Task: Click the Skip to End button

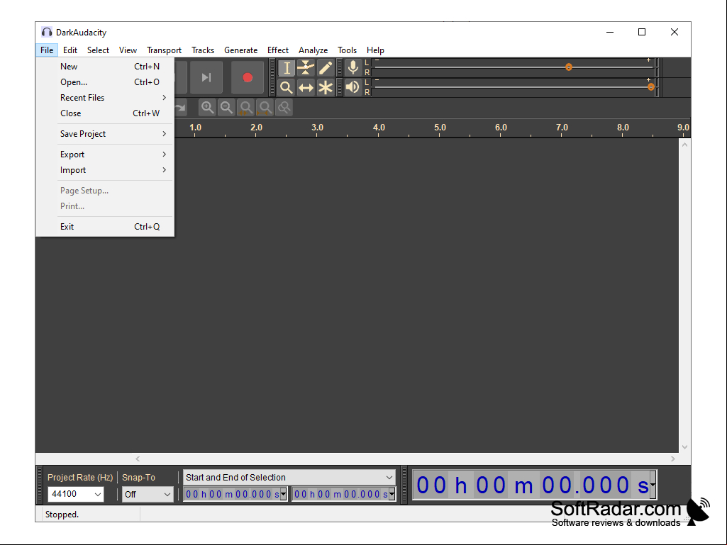Action: (206, 77)
